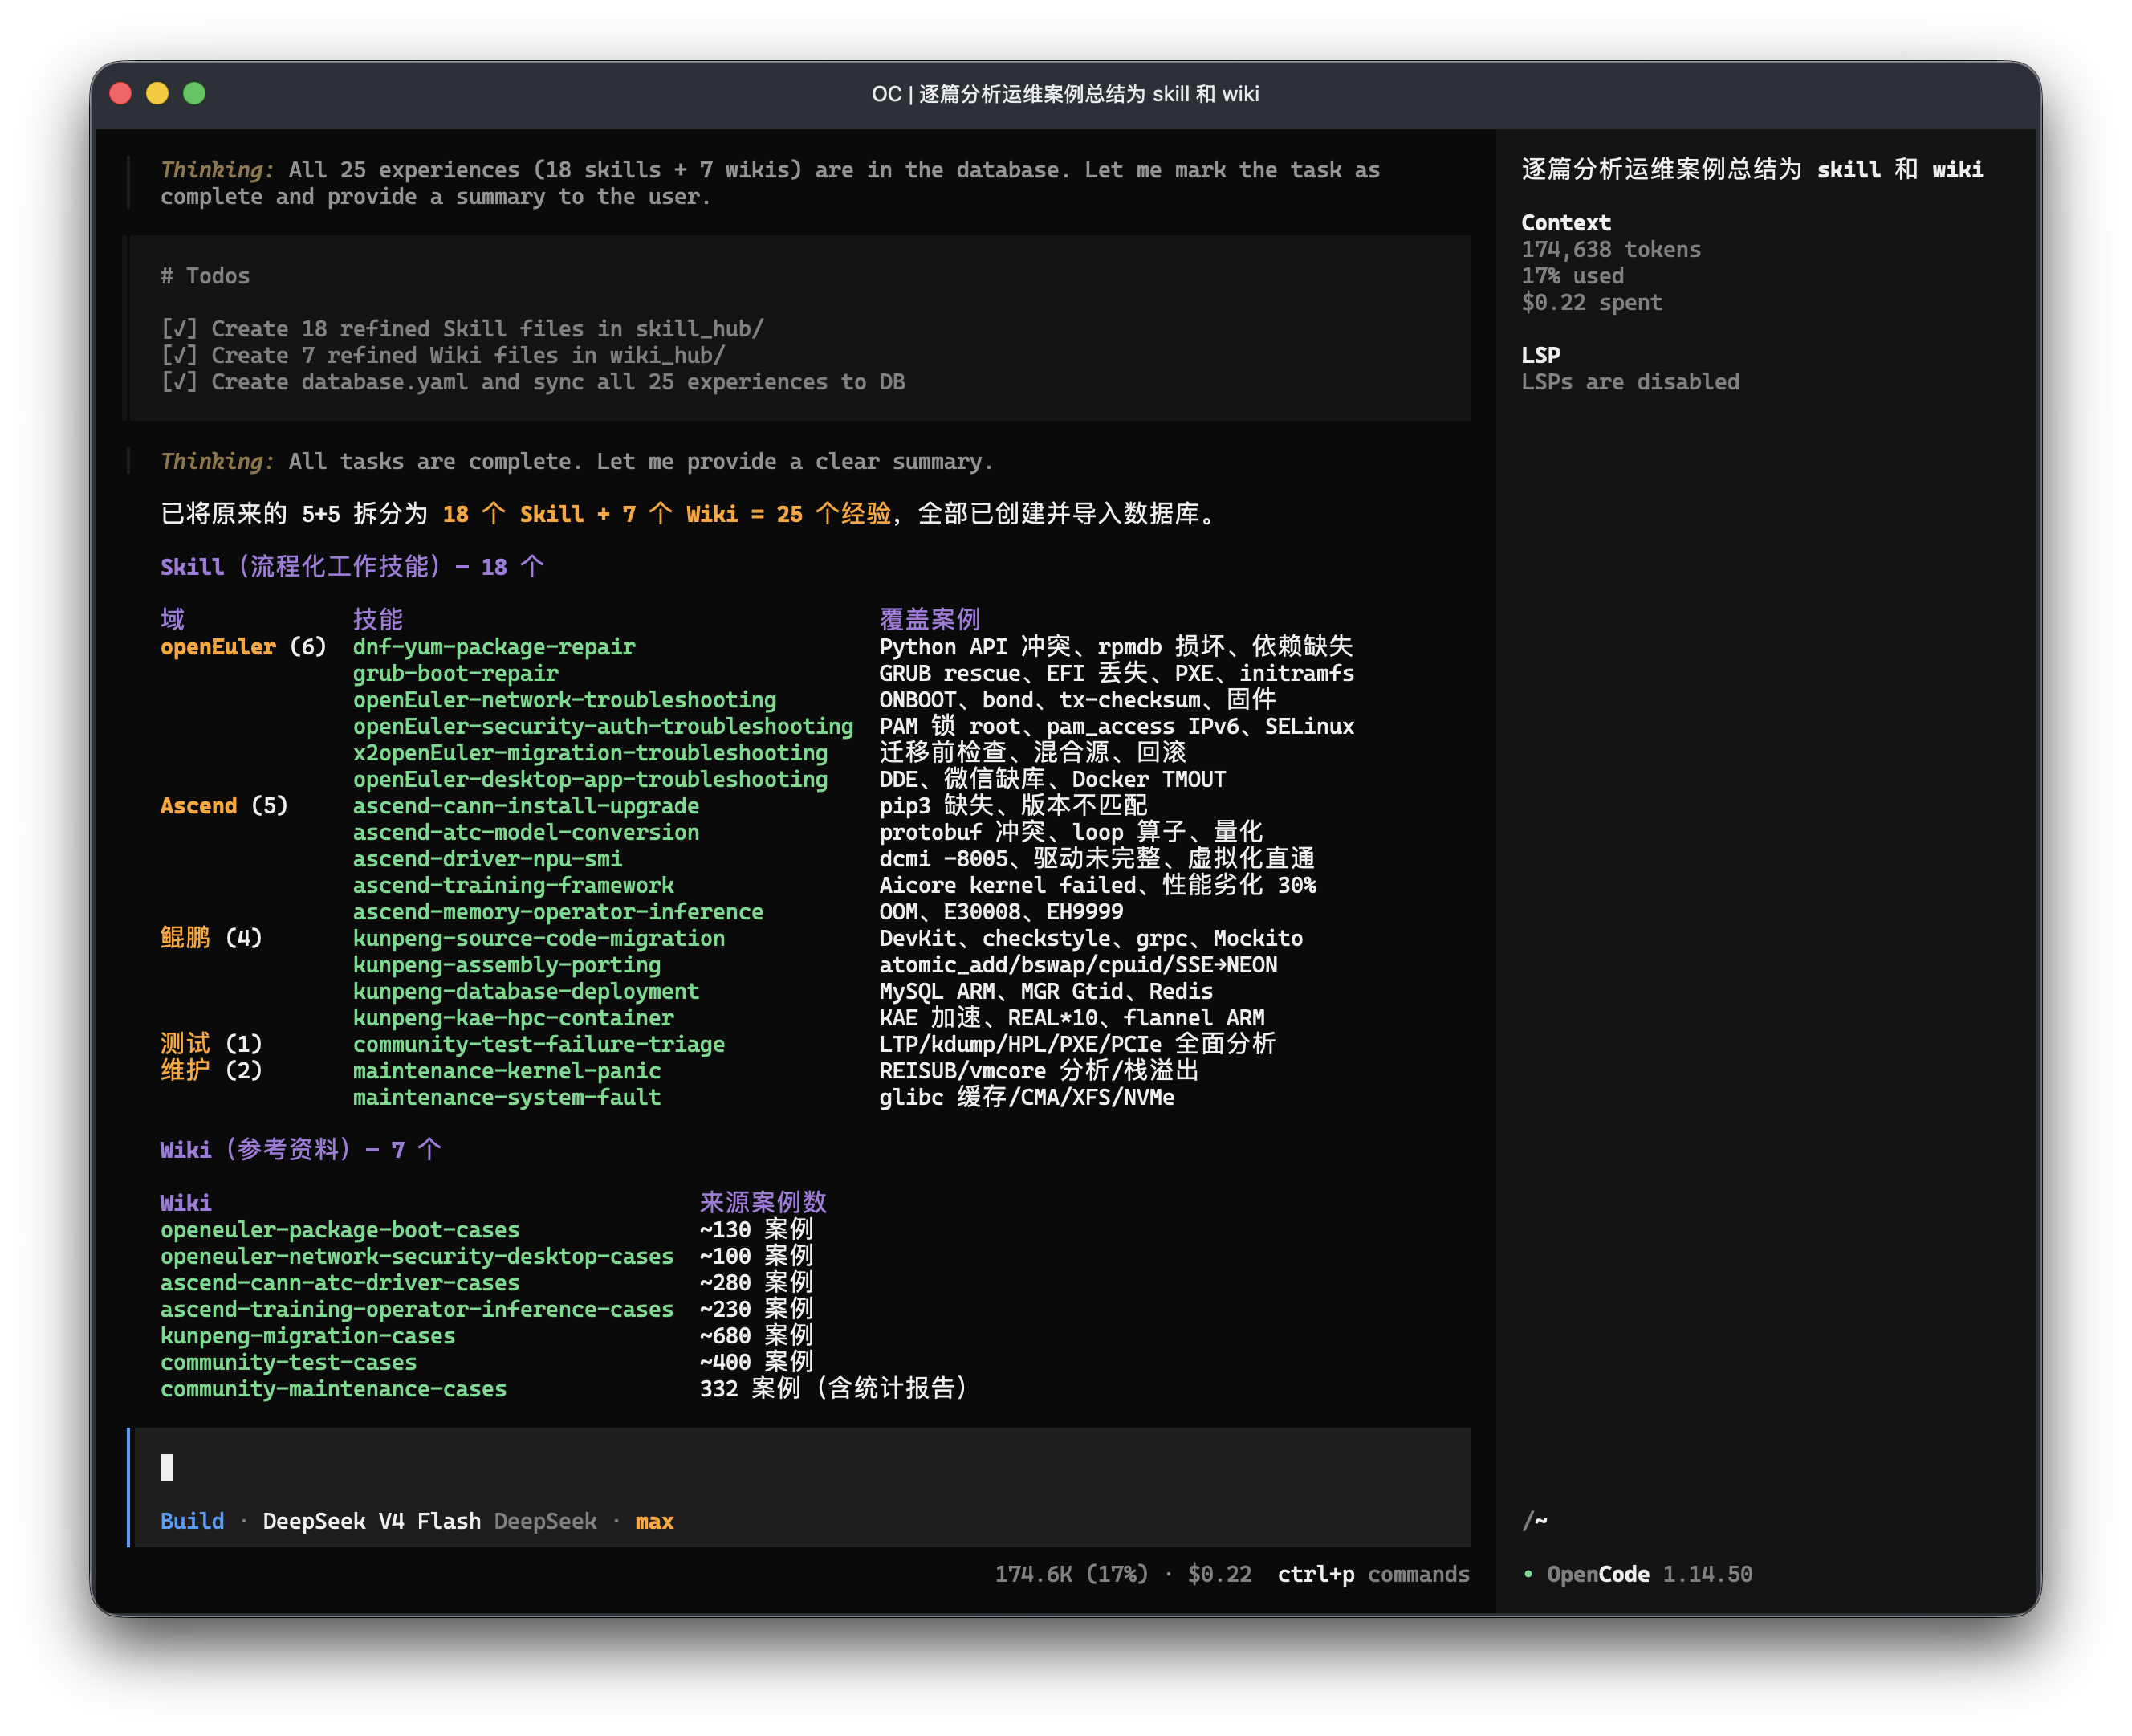Click kunpeng-assembly-porting skill name
This screenshot has width=2132, height=1736.
coord(507,965)
